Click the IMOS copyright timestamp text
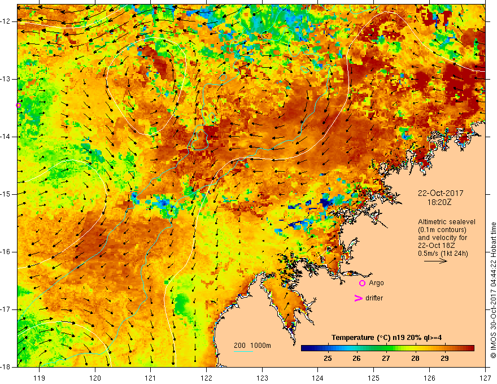The height and width of the screenshot is (384, 497). point(493,290)
